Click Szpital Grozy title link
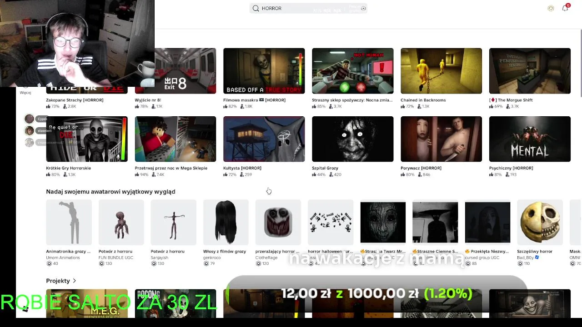This screenshot has height=327, width=582. pyautogui.click(x=325, y=168)
